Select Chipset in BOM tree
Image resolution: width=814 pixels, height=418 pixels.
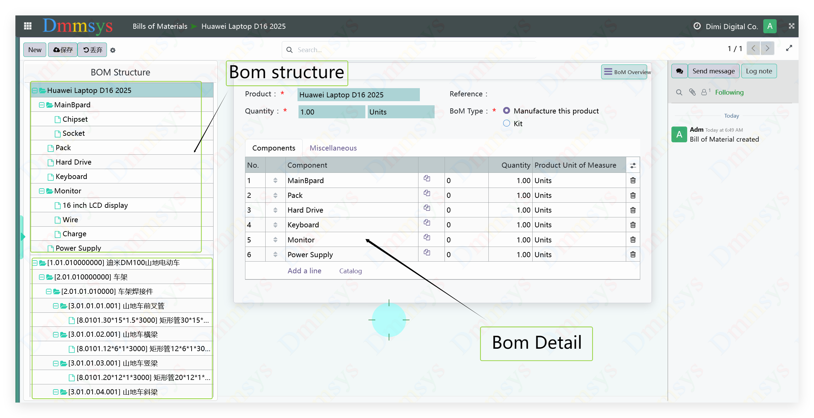(x=75, y=119)
